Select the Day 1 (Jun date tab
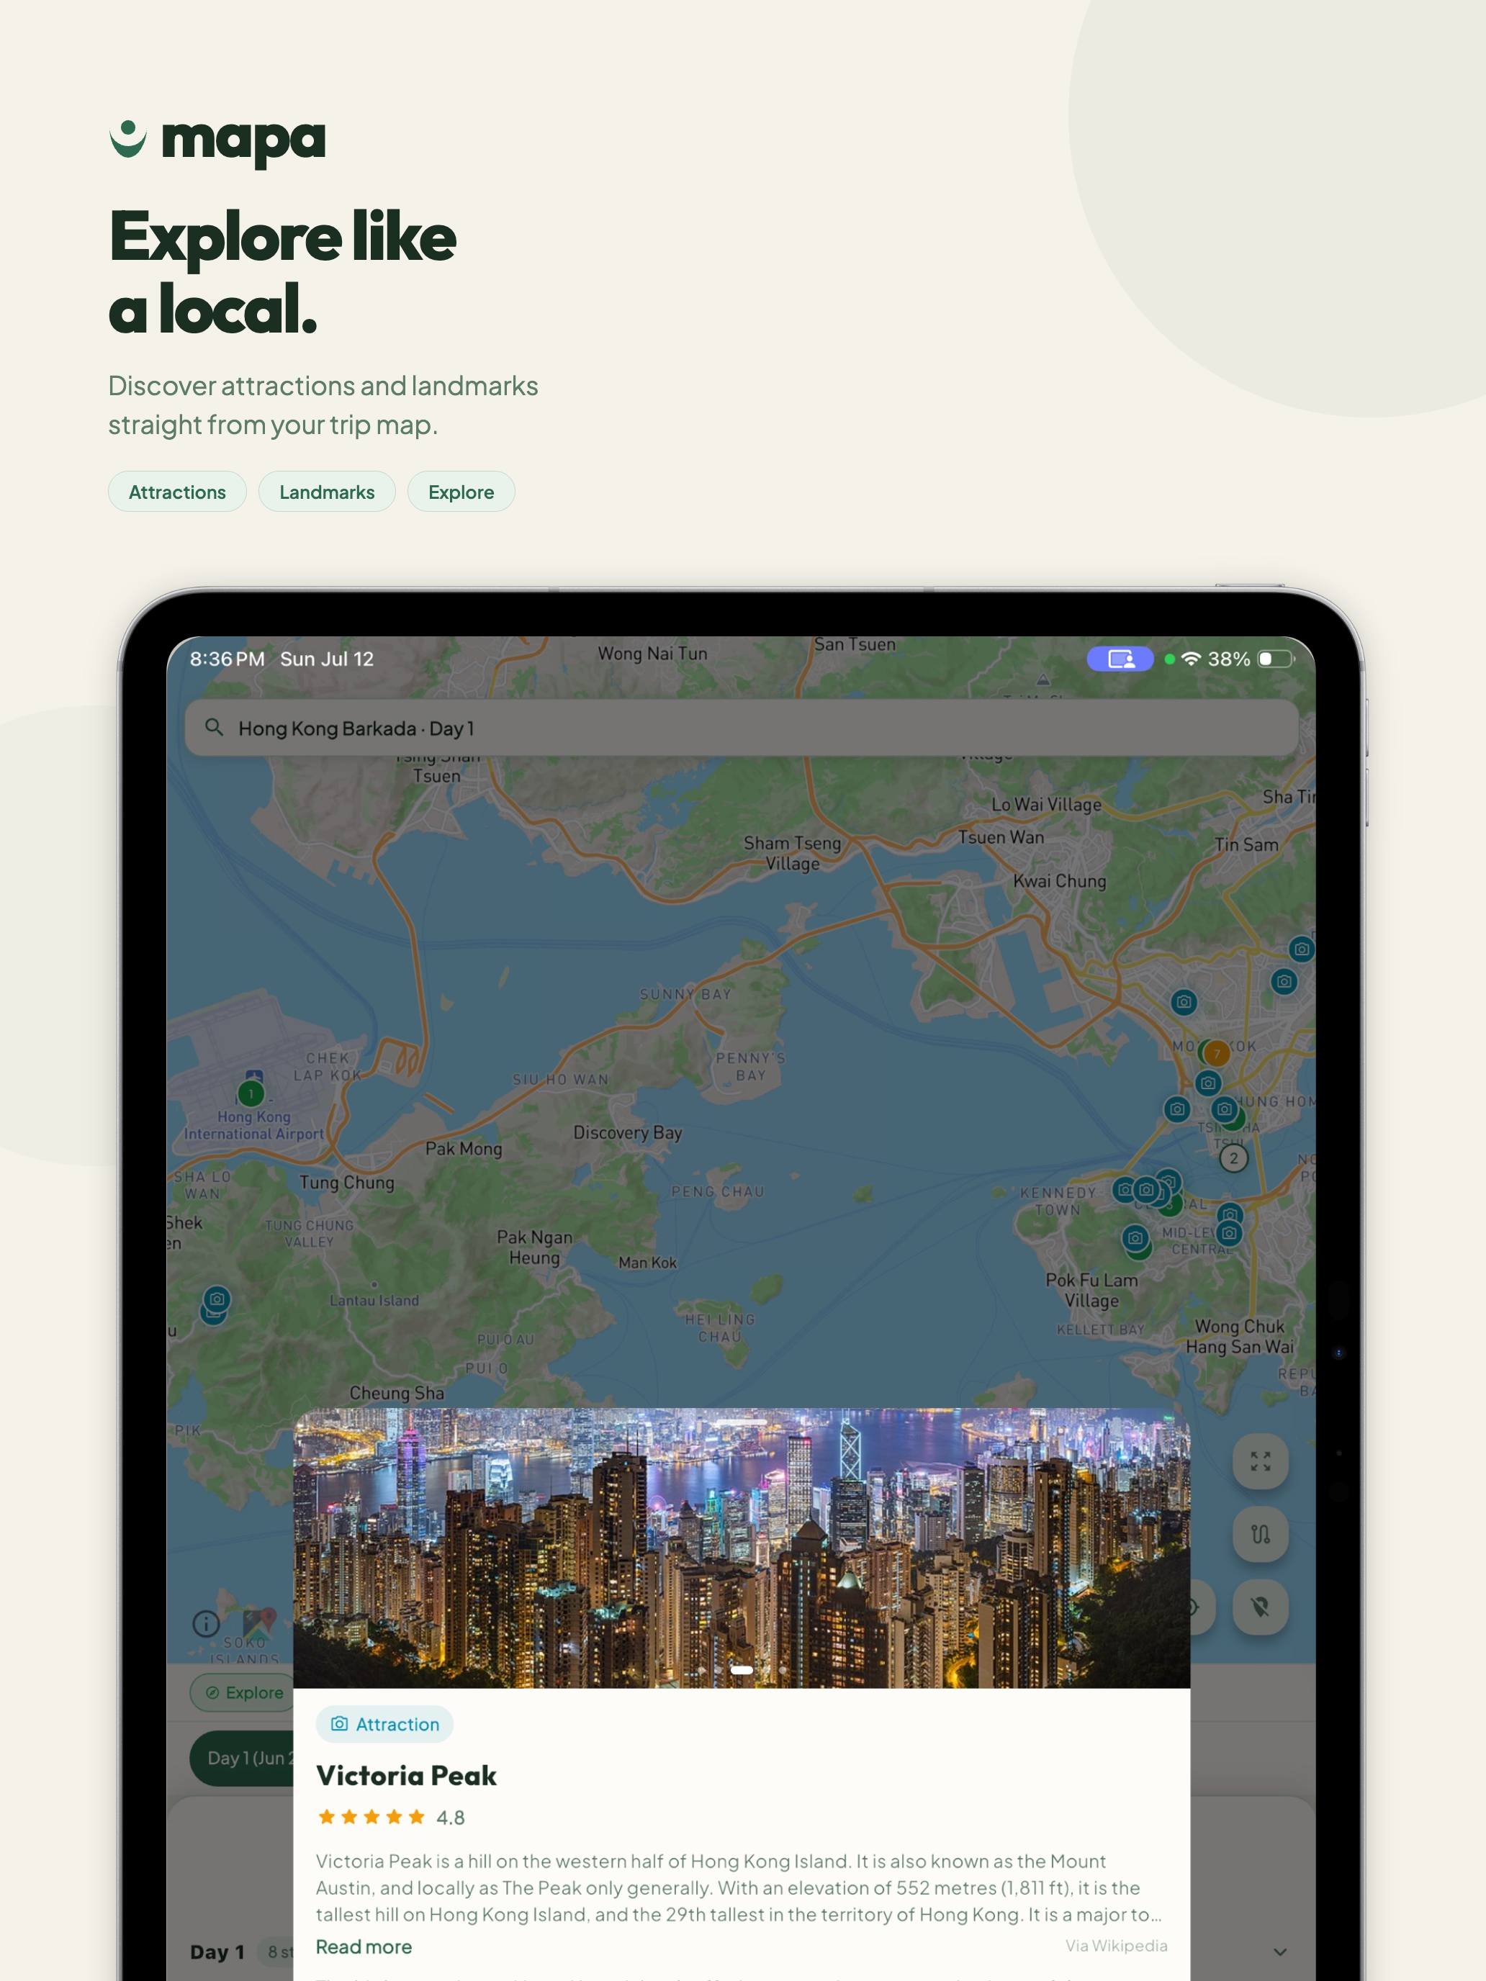Viewport: 1486px width, 1981px height. pos(243,1758)
